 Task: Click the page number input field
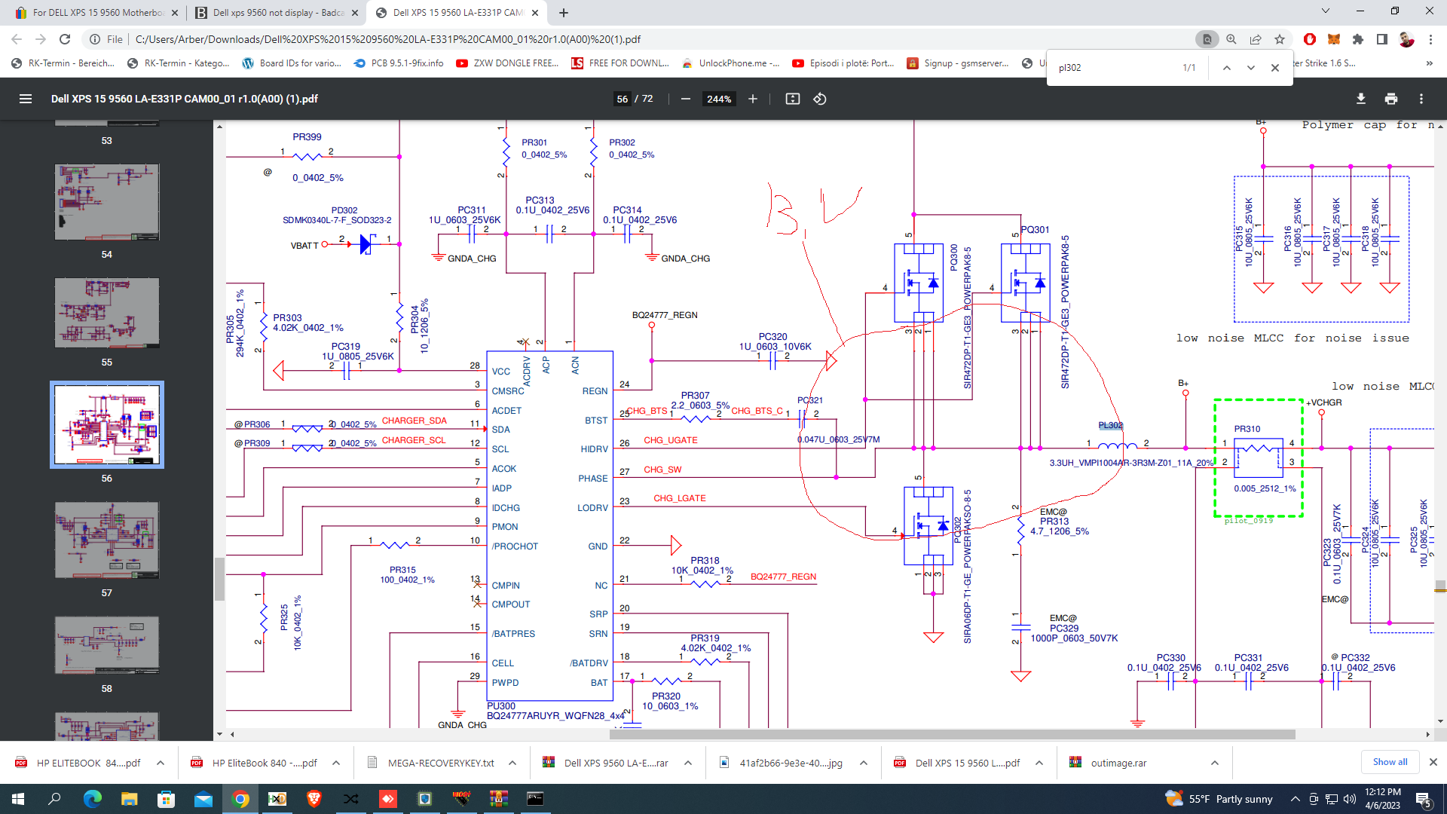click(622, 99)
